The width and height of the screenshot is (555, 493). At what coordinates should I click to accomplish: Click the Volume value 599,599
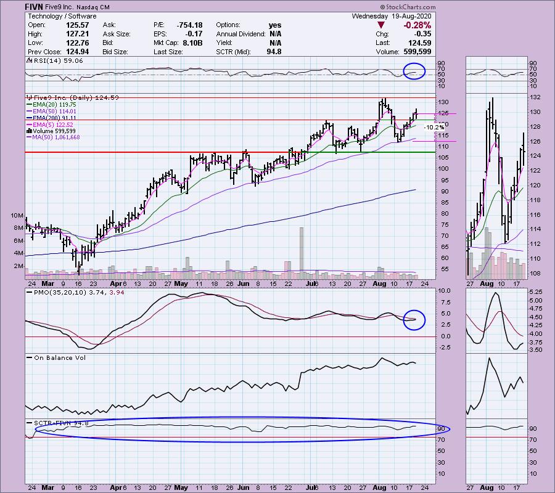pos(417,52)
